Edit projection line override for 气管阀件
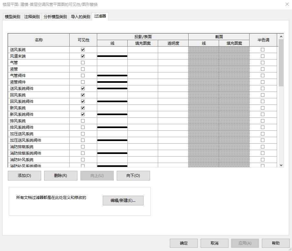The image size is (292, 251). coord(112,75)
